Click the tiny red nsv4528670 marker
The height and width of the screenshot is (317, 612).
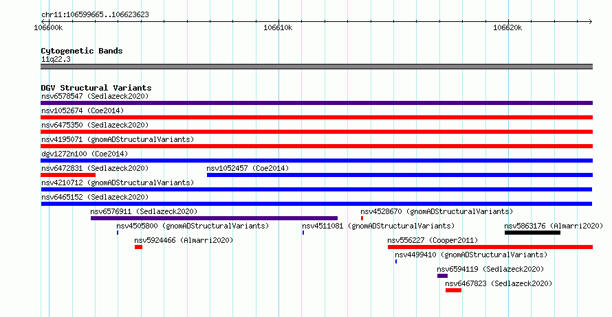click(362, 218)
